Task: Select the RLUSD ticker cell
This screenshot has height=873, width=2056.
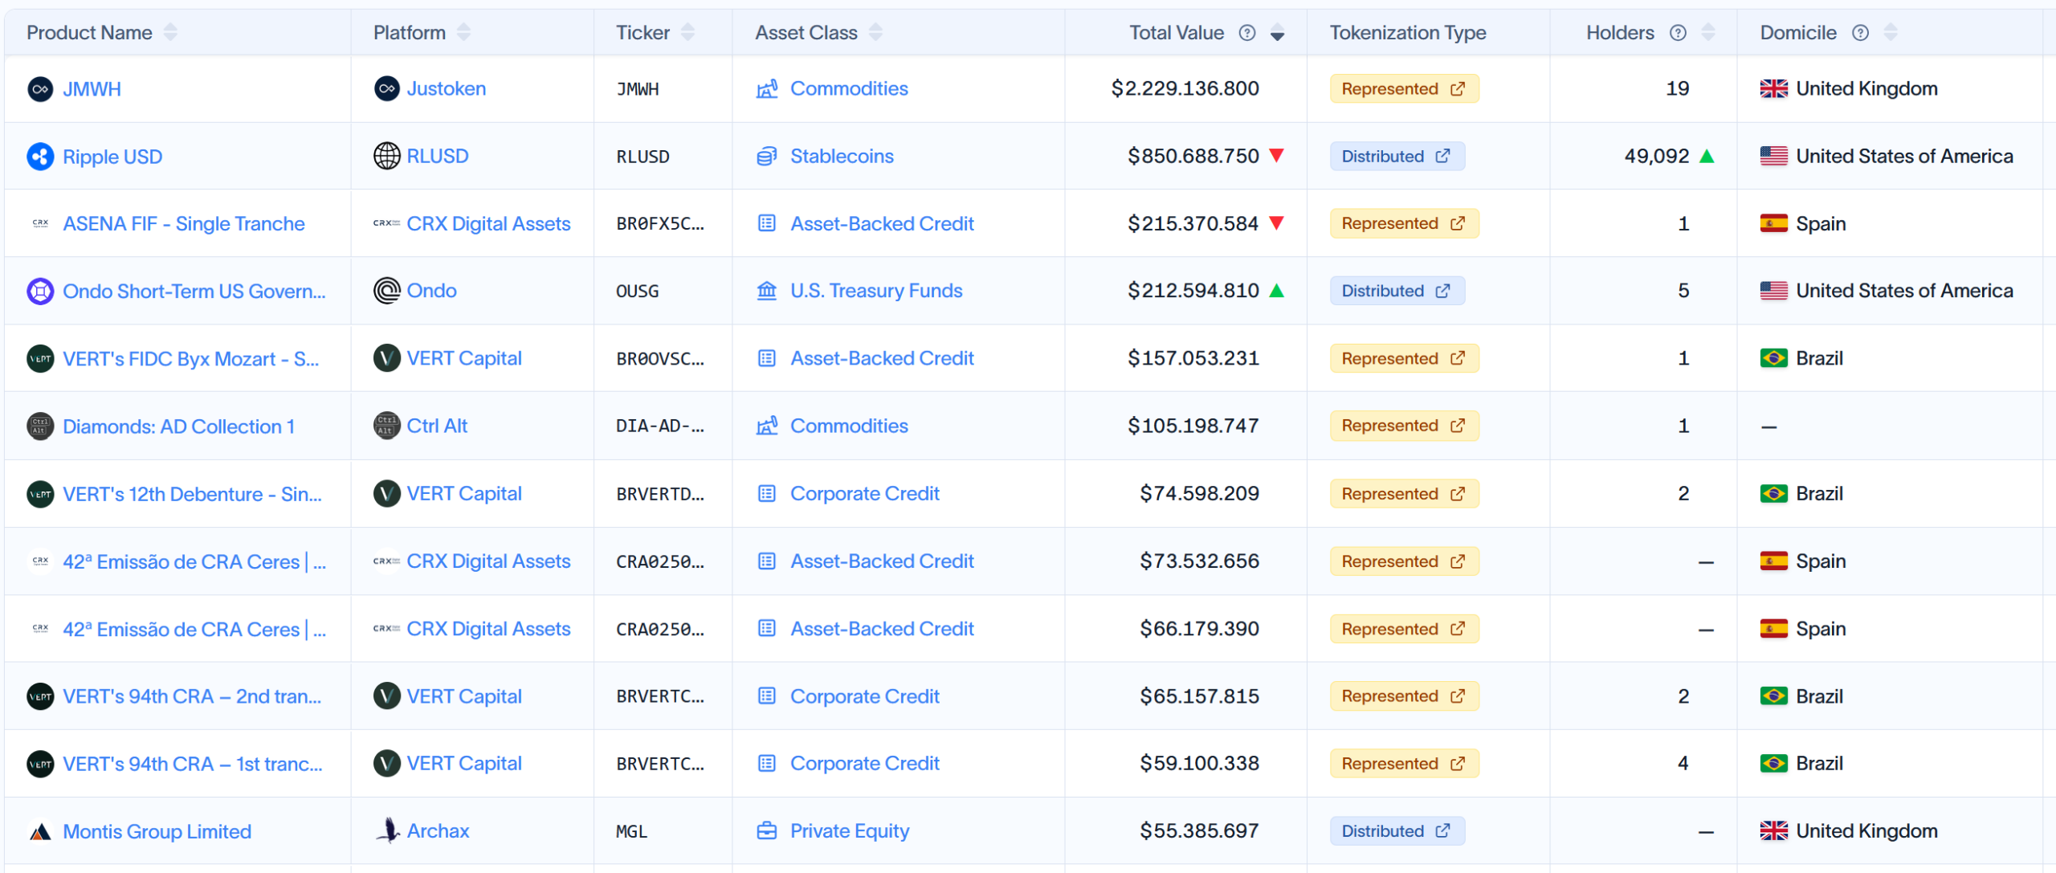Action: tap(642, 156)
